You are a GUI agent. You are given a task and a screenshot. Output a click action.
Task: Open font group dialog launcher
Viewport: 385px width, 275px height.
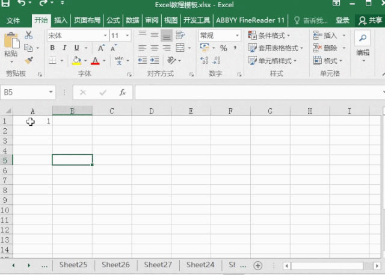click(x=129, y=75)
